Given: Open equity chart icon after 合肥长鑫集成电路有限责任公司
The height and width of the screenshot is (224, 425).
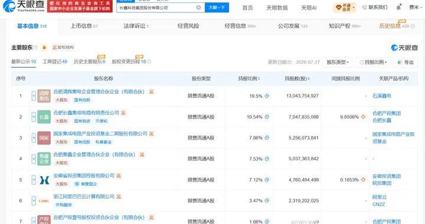Looking at the screenshot, I should click(x=123, y=113).
